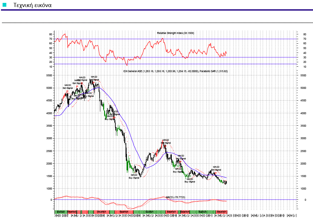Viewport: 313px width, 220px height.
Task: Click the 2012 year label on time axis
Action: 245,216
